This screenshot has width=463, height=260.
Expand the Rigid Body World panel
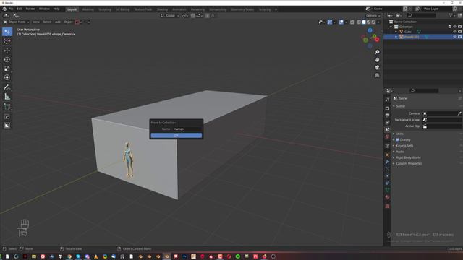[x=408, y=157]
